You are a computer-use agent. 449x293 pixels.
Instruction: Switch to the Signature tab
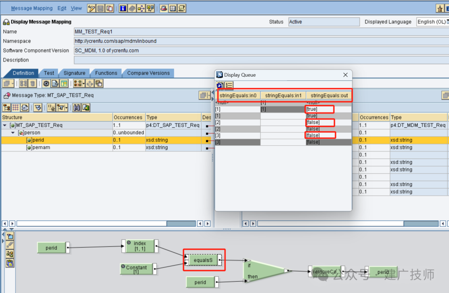(x=74, y=73)
